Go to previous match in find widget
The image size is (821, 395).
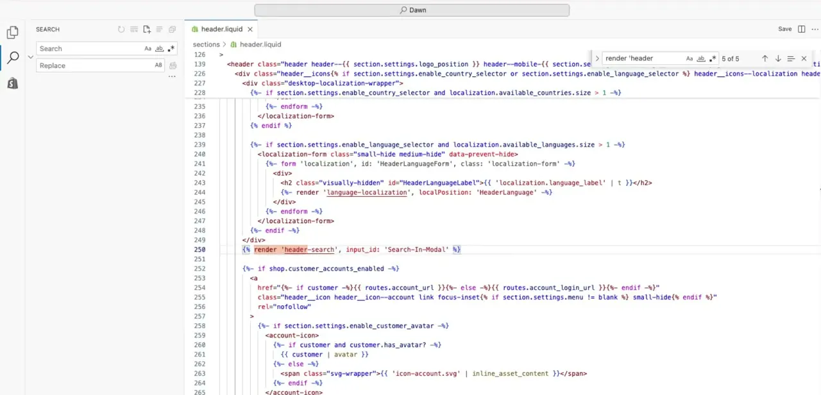765,58
